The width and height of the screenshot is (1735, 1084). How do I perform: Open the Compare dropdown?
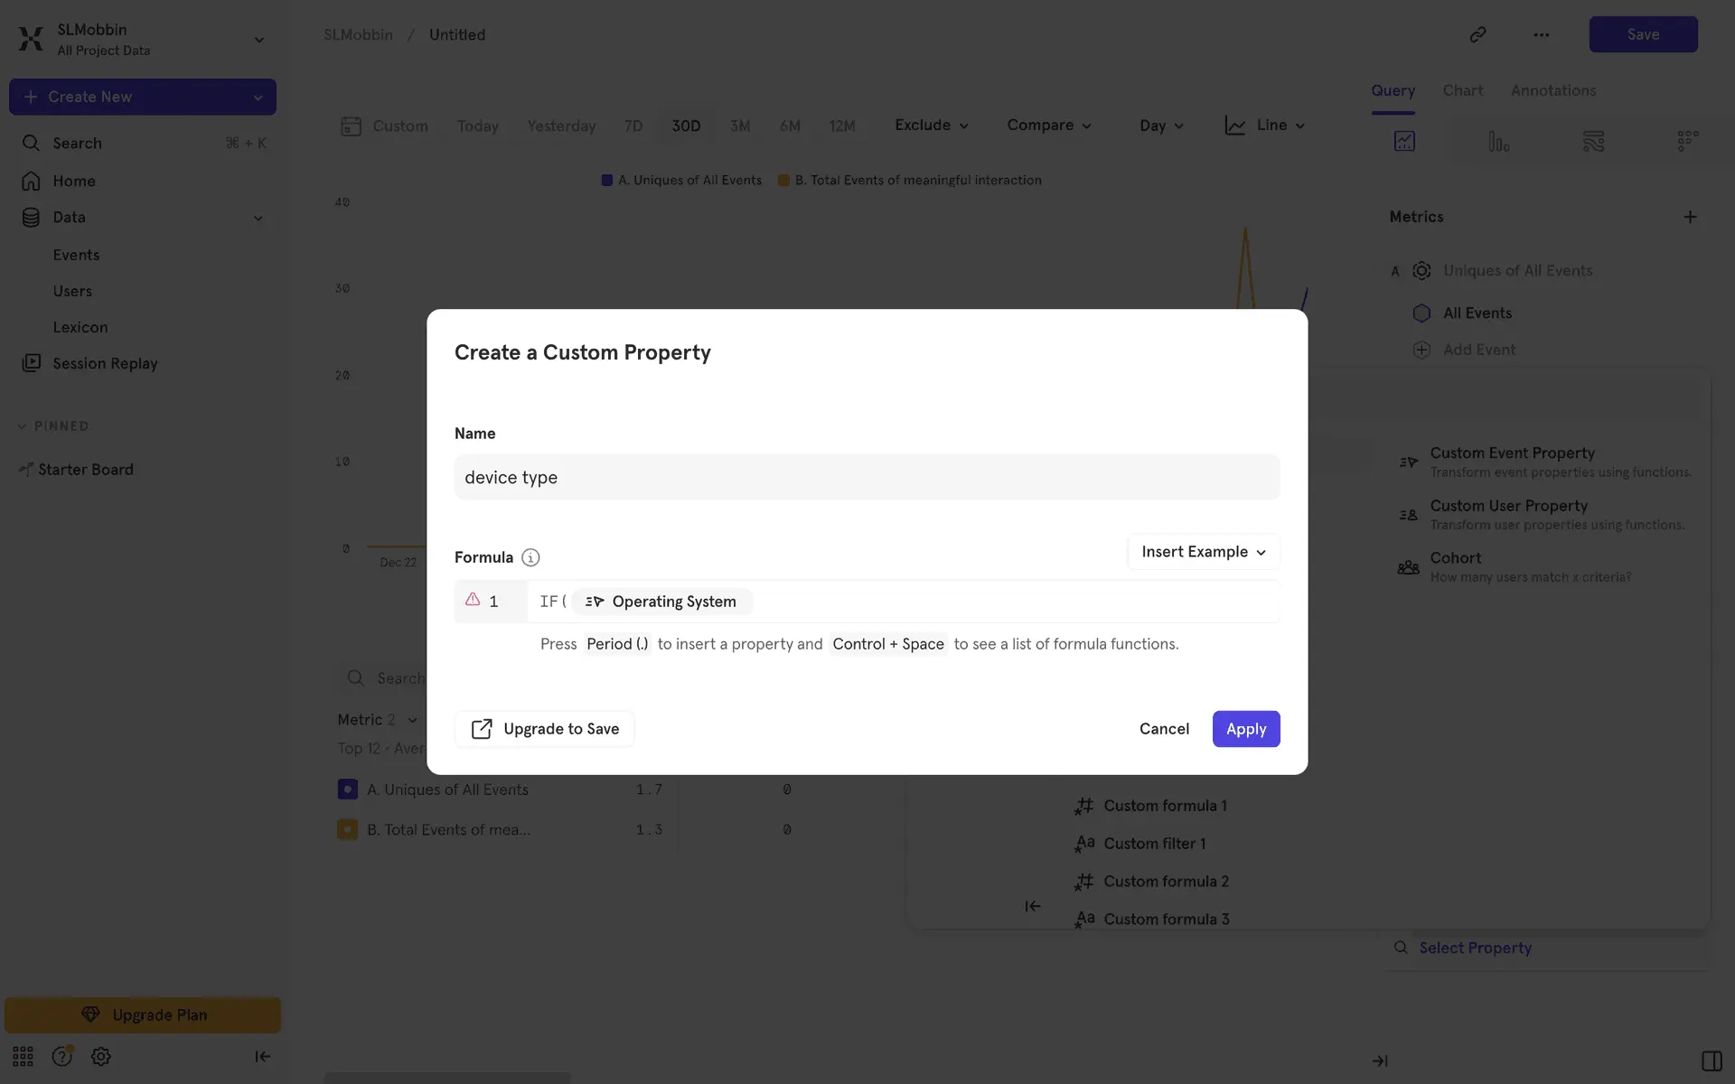[1048, 126]
